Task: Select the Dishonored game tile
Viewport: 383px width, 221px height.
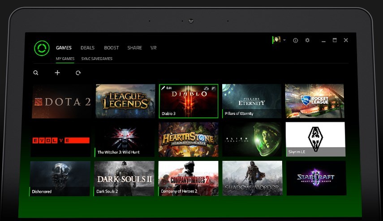Action: click(60, 179)
